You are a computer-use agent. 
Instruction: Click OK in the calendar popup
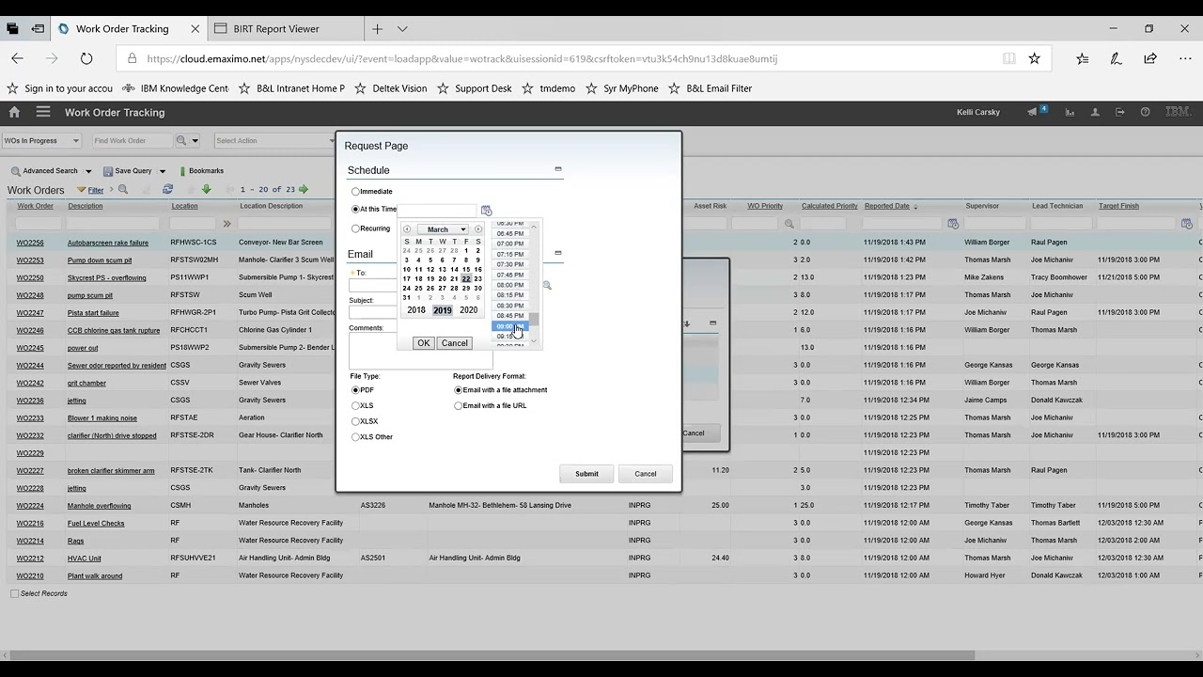(x=424, y=343)
